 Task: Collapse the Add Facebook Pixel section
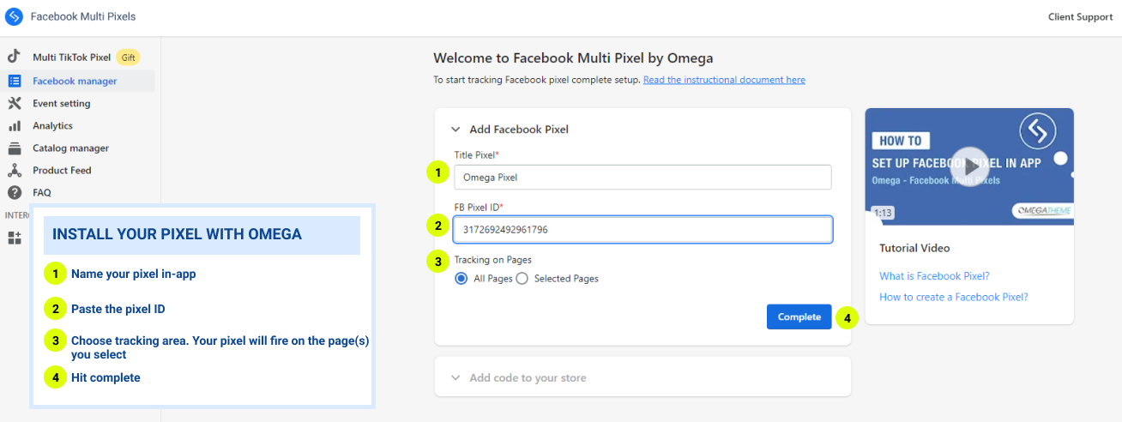[x=455, y=130]
